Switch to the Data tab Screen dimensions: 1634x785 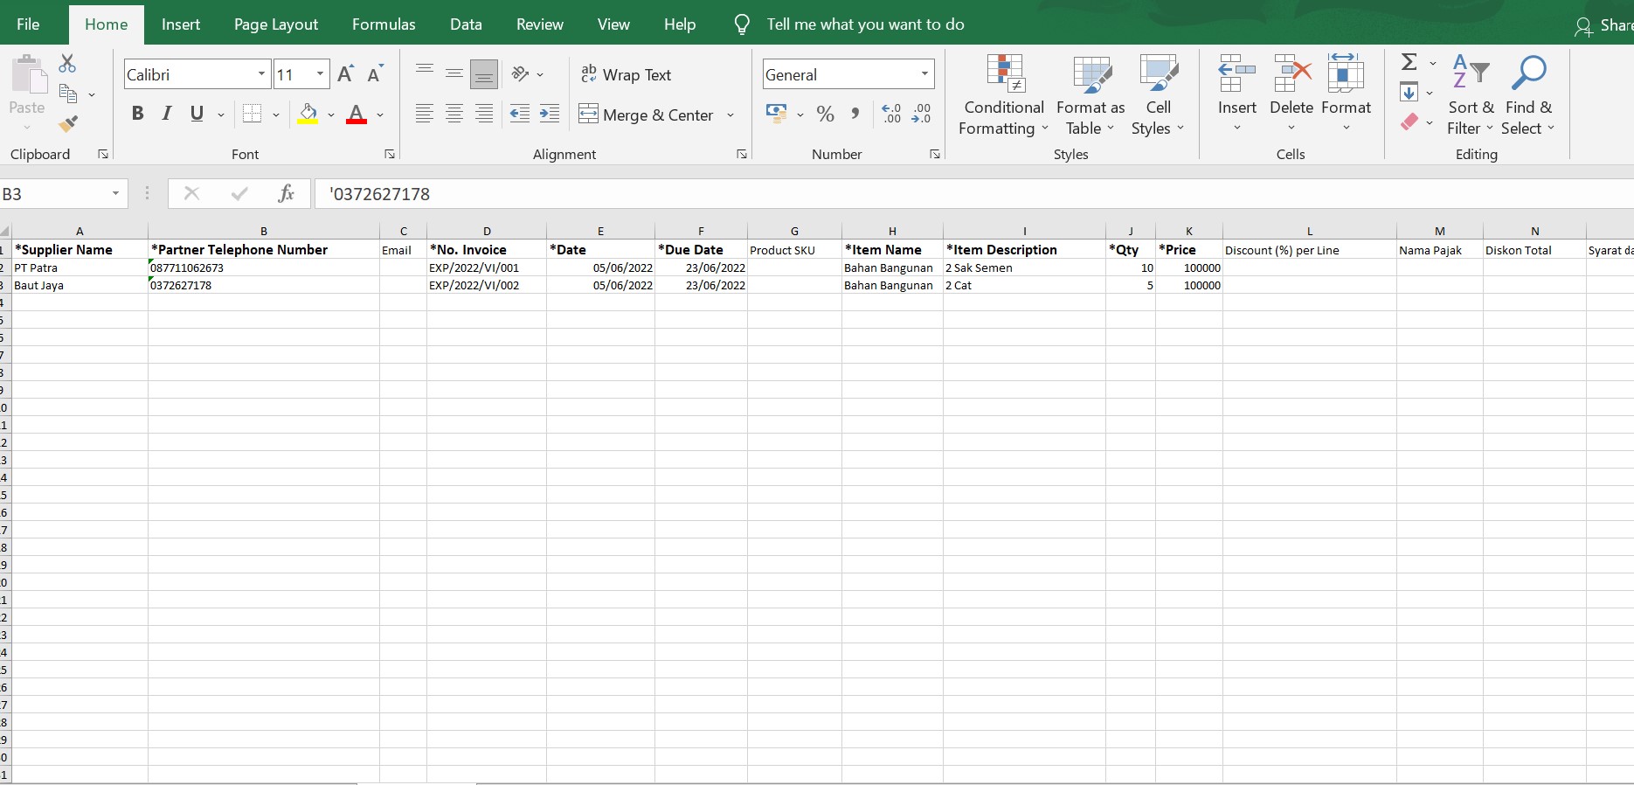click(x=466, y=24)
